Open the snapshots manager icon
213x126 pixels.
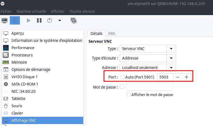coord(73,20)
